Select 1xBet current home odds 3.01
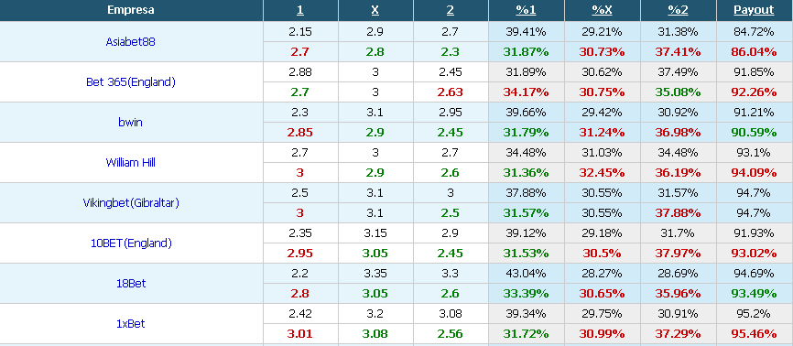 (300, 334)
